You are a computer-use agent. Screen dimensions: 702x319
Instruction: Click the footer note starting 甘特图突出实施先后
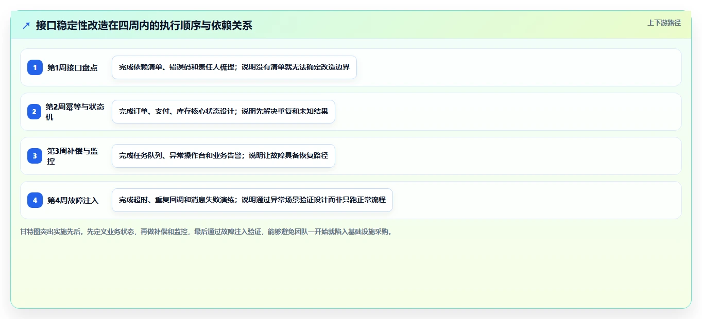click(207, 232)
